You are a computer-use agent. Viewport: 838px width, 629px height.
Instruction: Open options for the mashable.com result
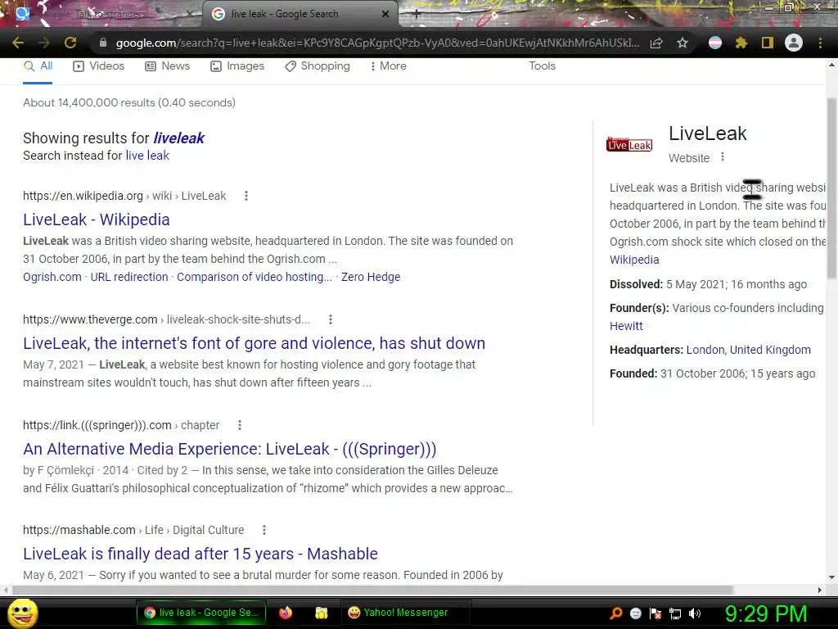tap(264, 530)
